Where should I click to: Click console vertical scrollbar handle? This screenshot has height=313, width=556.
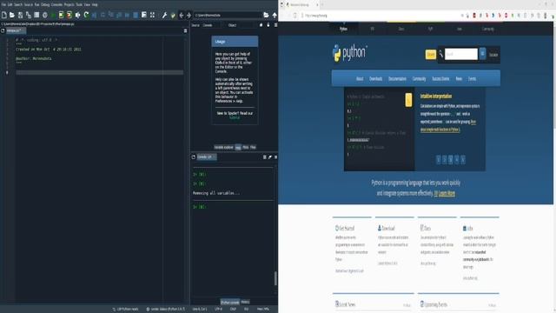click(x=275, y=278)
